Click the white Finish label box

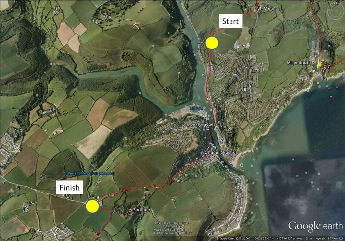[70, 188]
